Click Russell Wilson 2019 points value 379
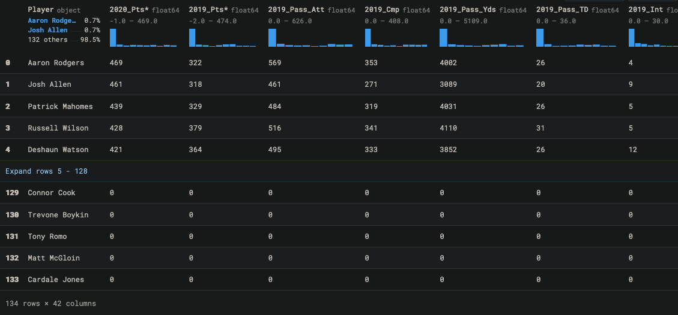678x315 pixels. (195, 128)
